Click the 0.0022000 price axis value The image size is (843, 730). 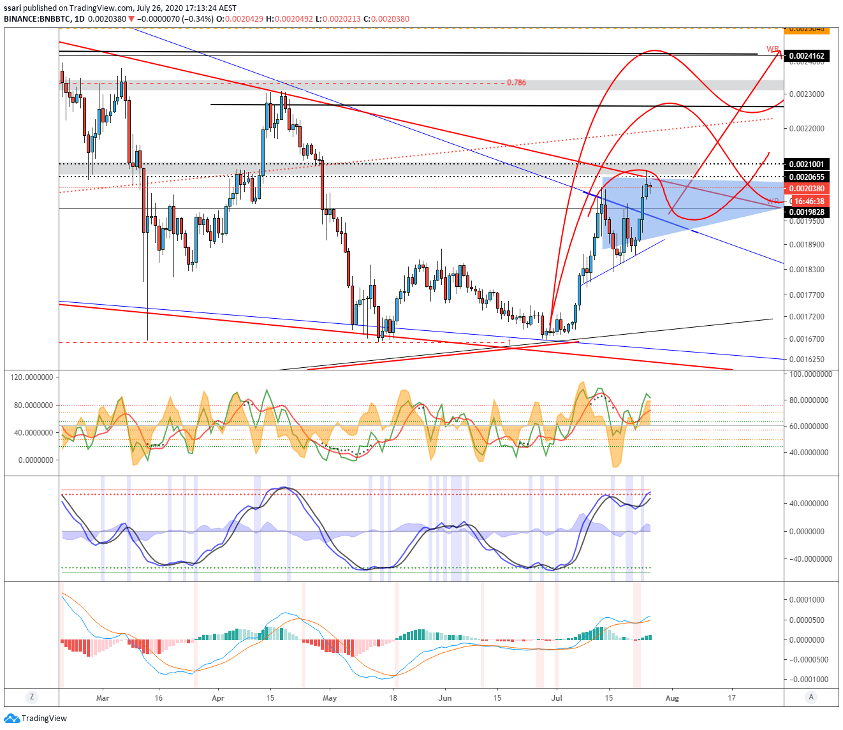coord(807,129)
